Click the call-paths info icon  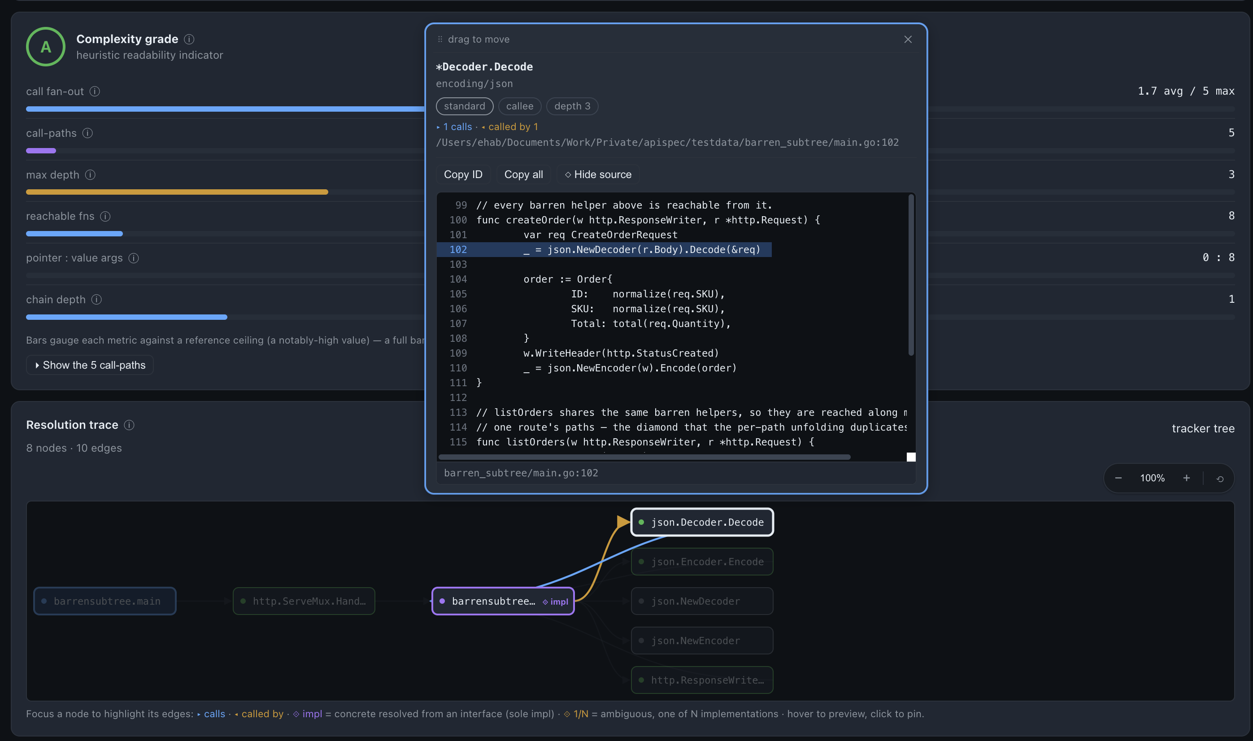tap(87, 133)
